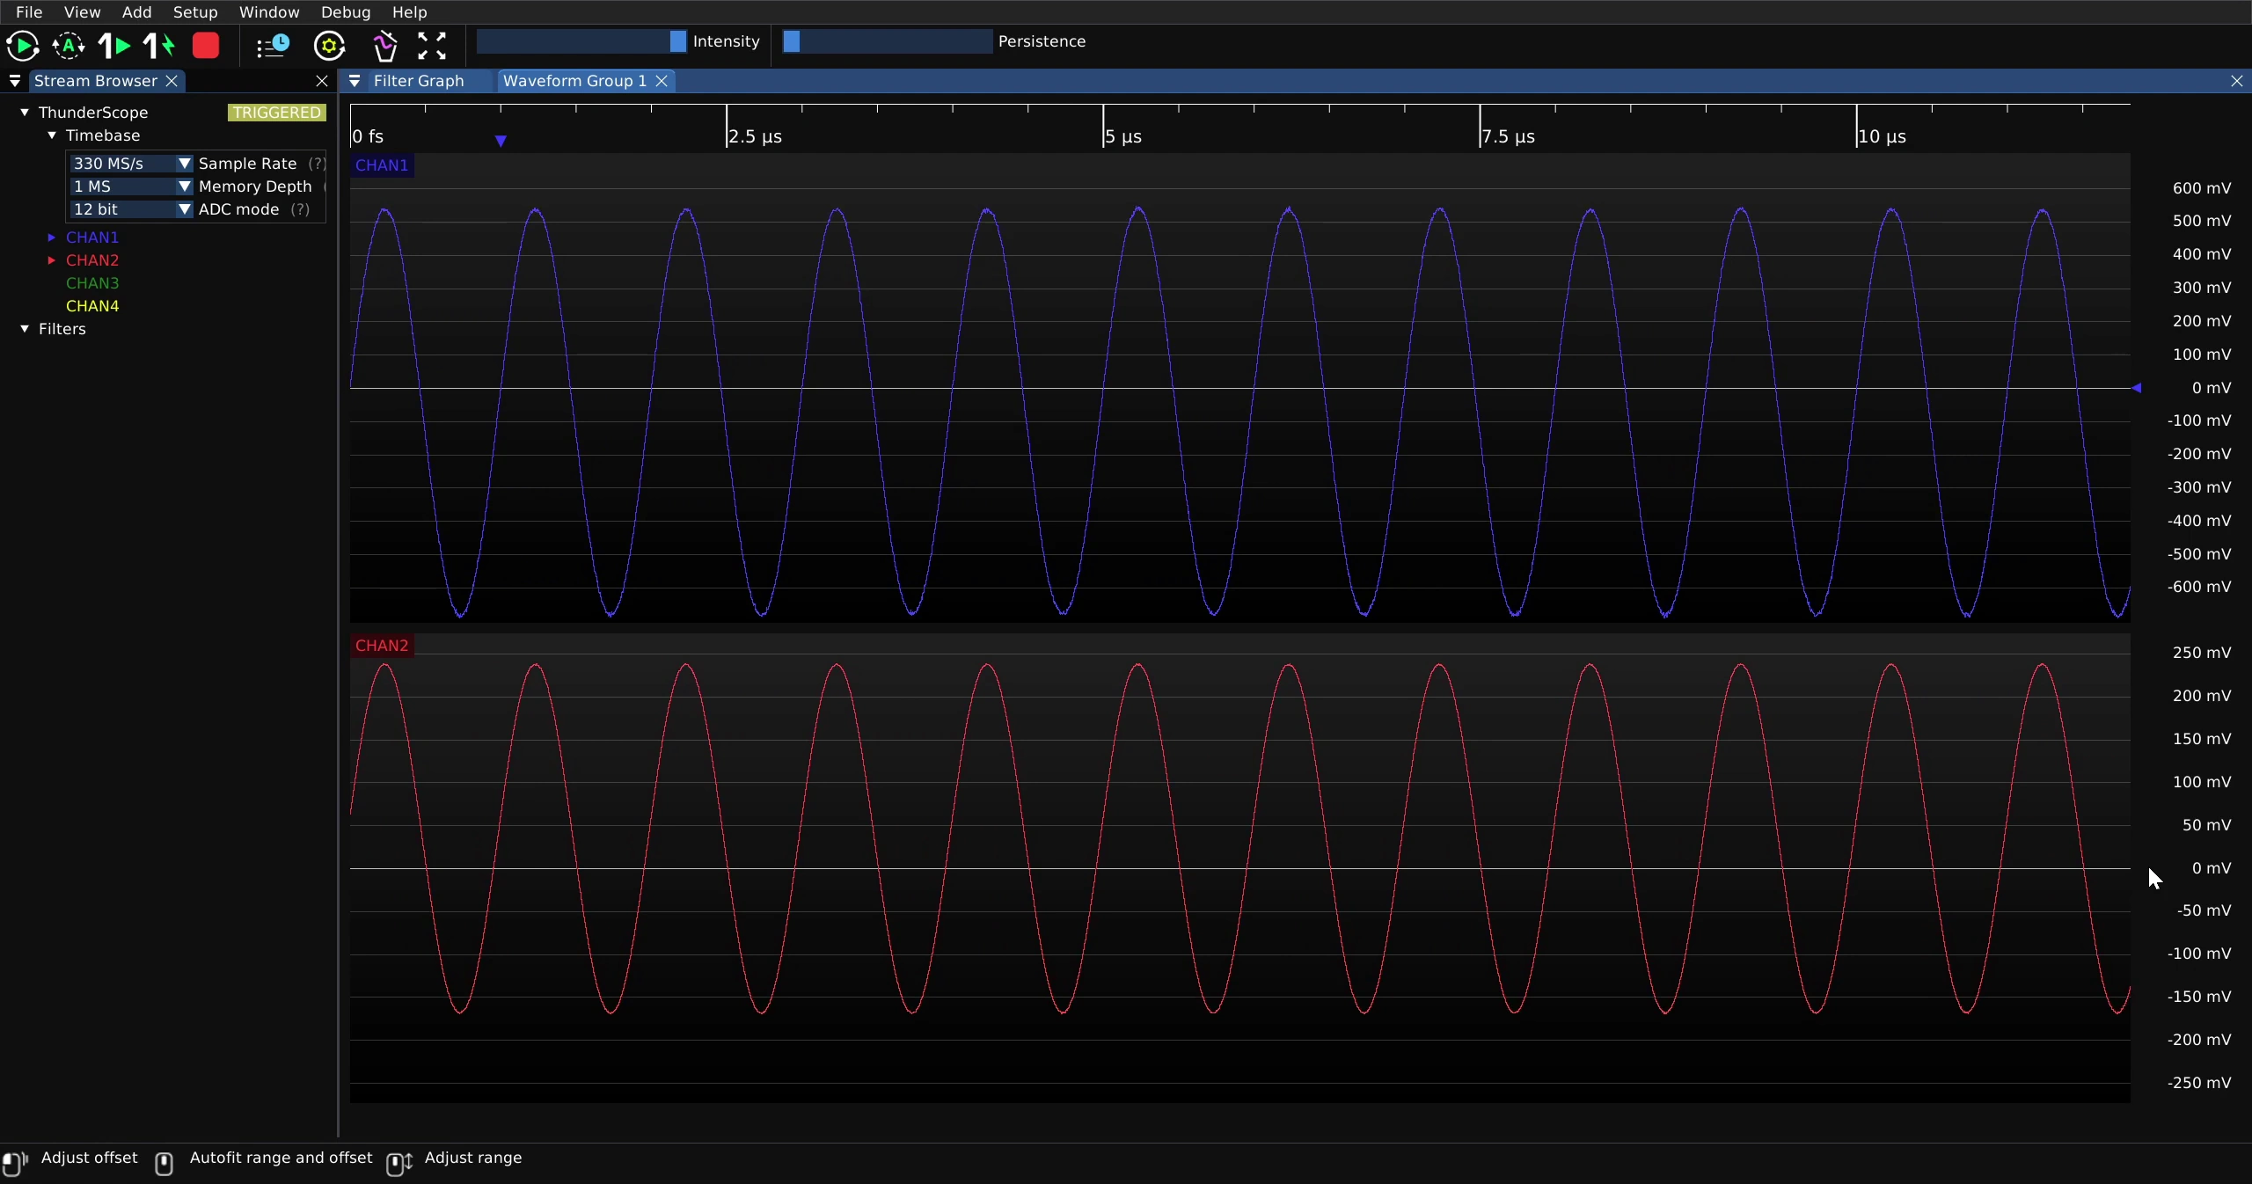Select CHAN3 in the stream browser
This screenshot has height=1184, width=2252.
[92, 283]
